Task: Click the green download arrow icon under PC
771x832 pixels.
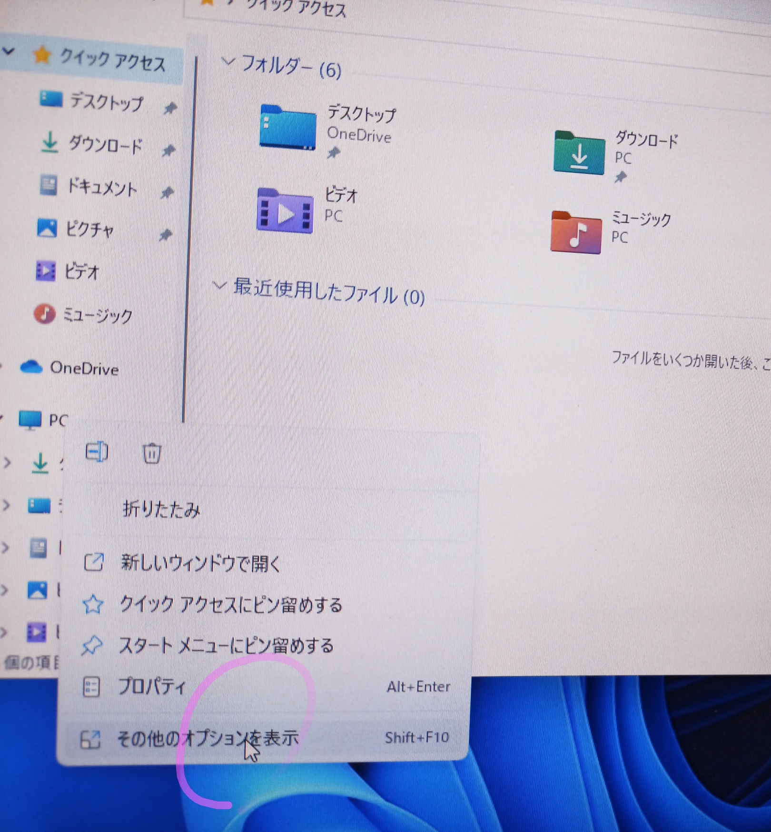Action: 40,463
